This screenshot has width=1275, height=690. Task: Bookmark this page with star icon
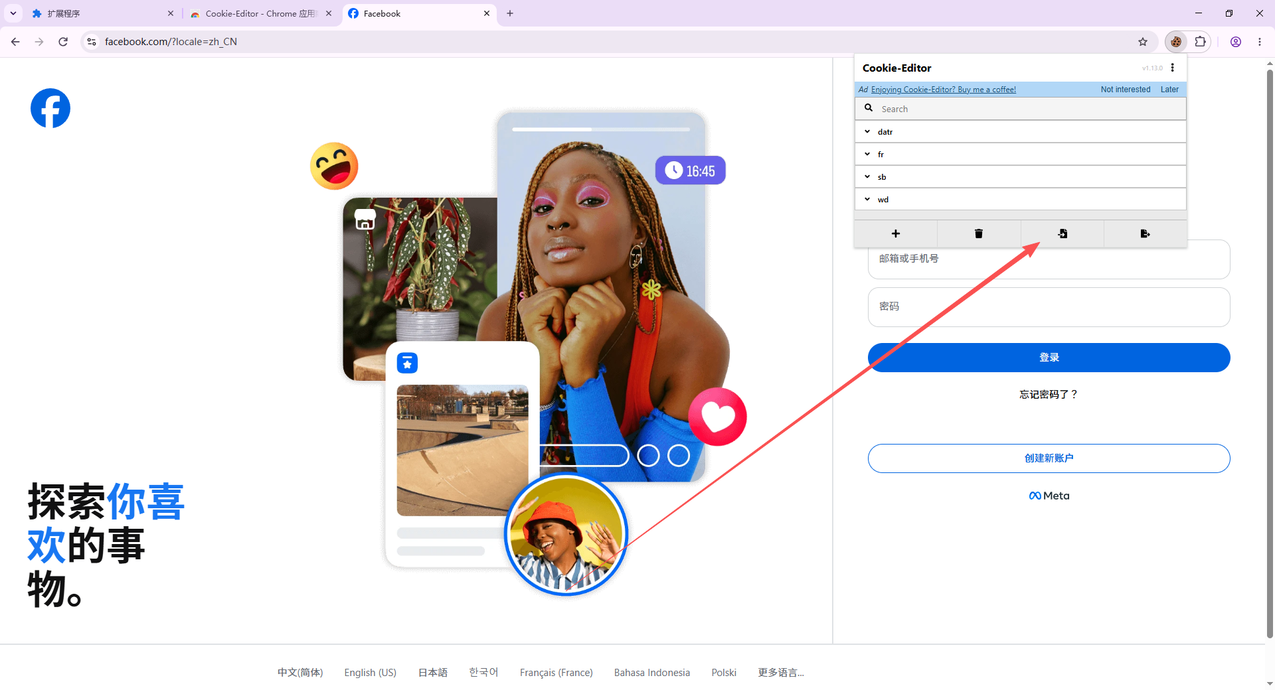pyautogui.click(x=1143, y=42)
